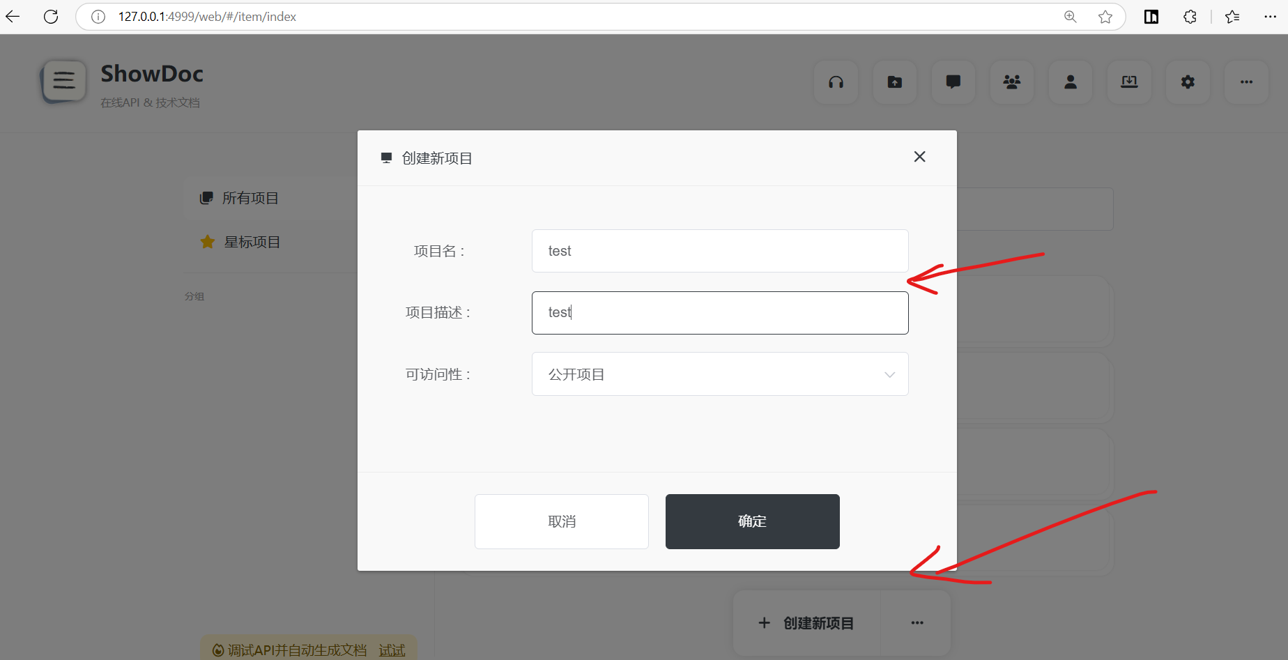Click the user profile icon
1288x660 pixels.
pos(1070,82)
